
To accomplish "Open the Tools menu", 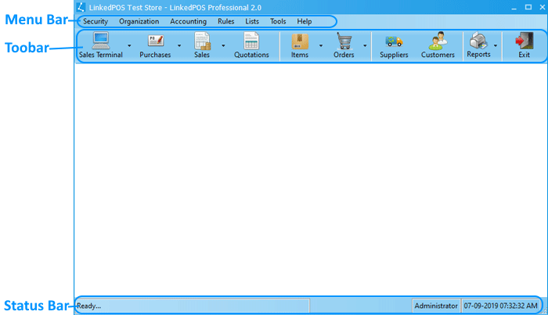I will pyautogui.click(x=278, y=22).
